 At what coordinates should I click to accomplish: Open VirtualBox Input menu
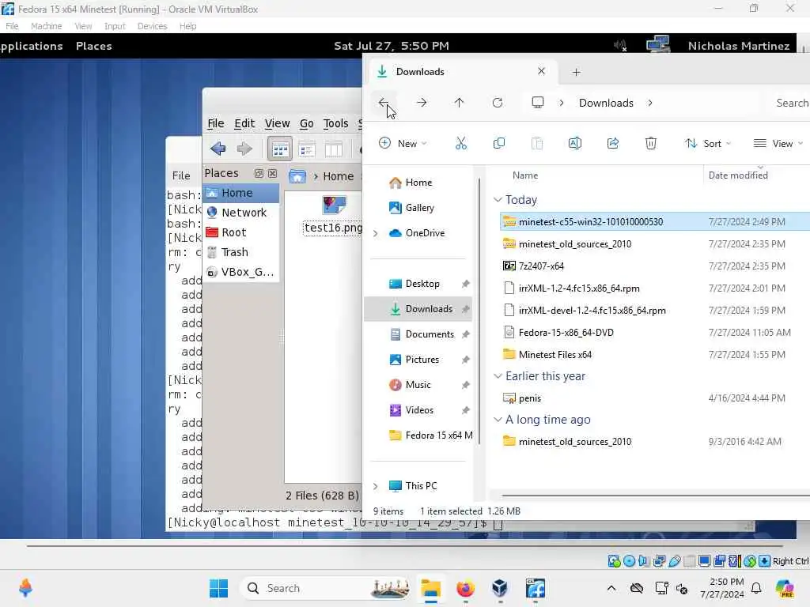115,26
